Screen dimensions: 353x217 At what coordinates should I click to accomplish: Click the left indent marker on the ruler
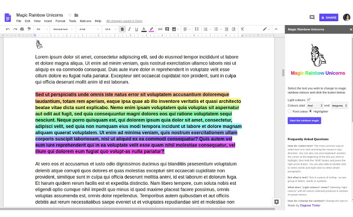coord(35,36)
